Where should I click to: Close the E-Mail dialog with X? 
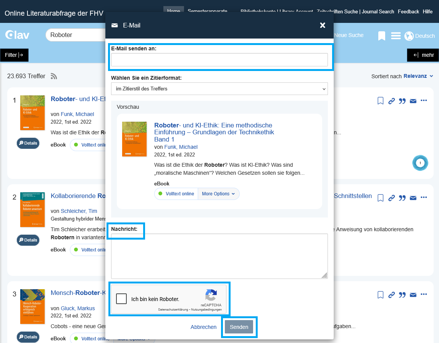[323, 25]
